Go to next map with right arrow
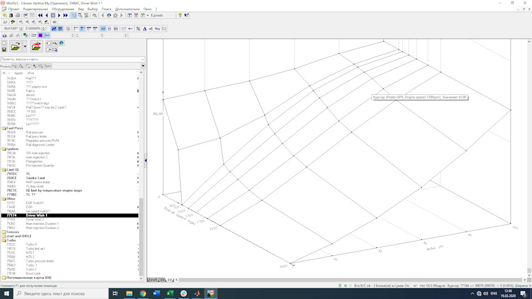The image size is (532, 299). [59, 16]
